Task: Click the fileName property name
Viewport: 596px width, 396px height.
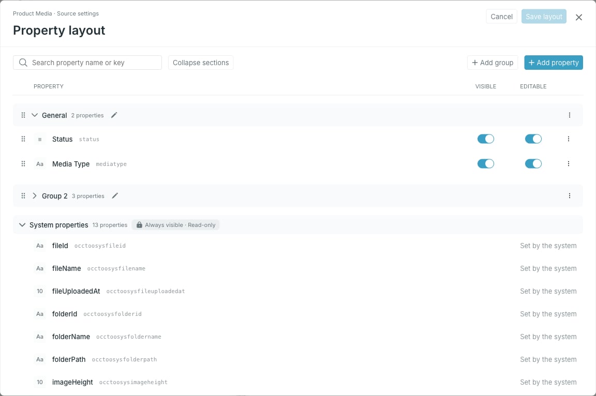Action: point(67,268)
